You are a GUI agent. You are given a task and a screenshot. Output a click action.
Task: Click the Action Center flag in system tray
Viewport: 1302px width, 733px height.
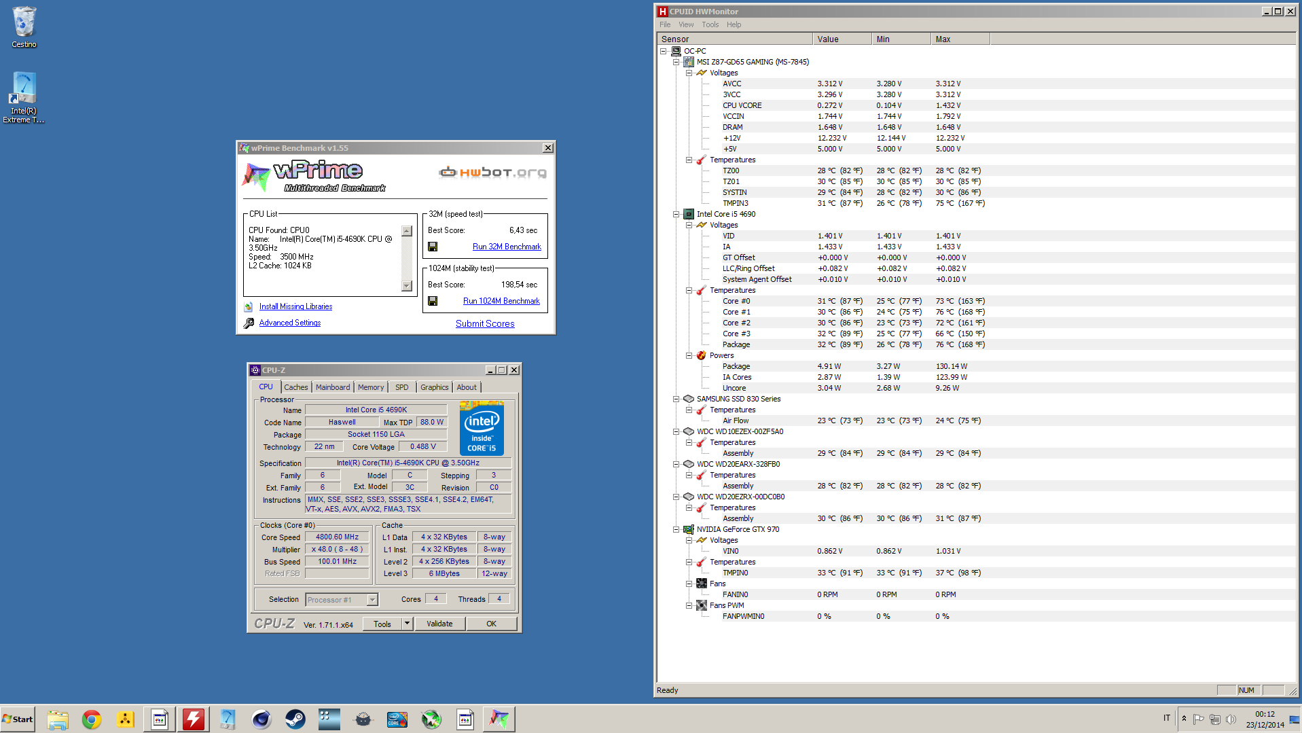tap(1198, 719)
